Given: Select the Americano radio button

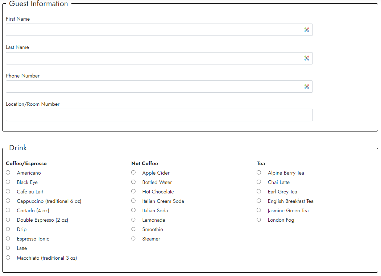Looking at the screenshot, I should tap(8, 172).
